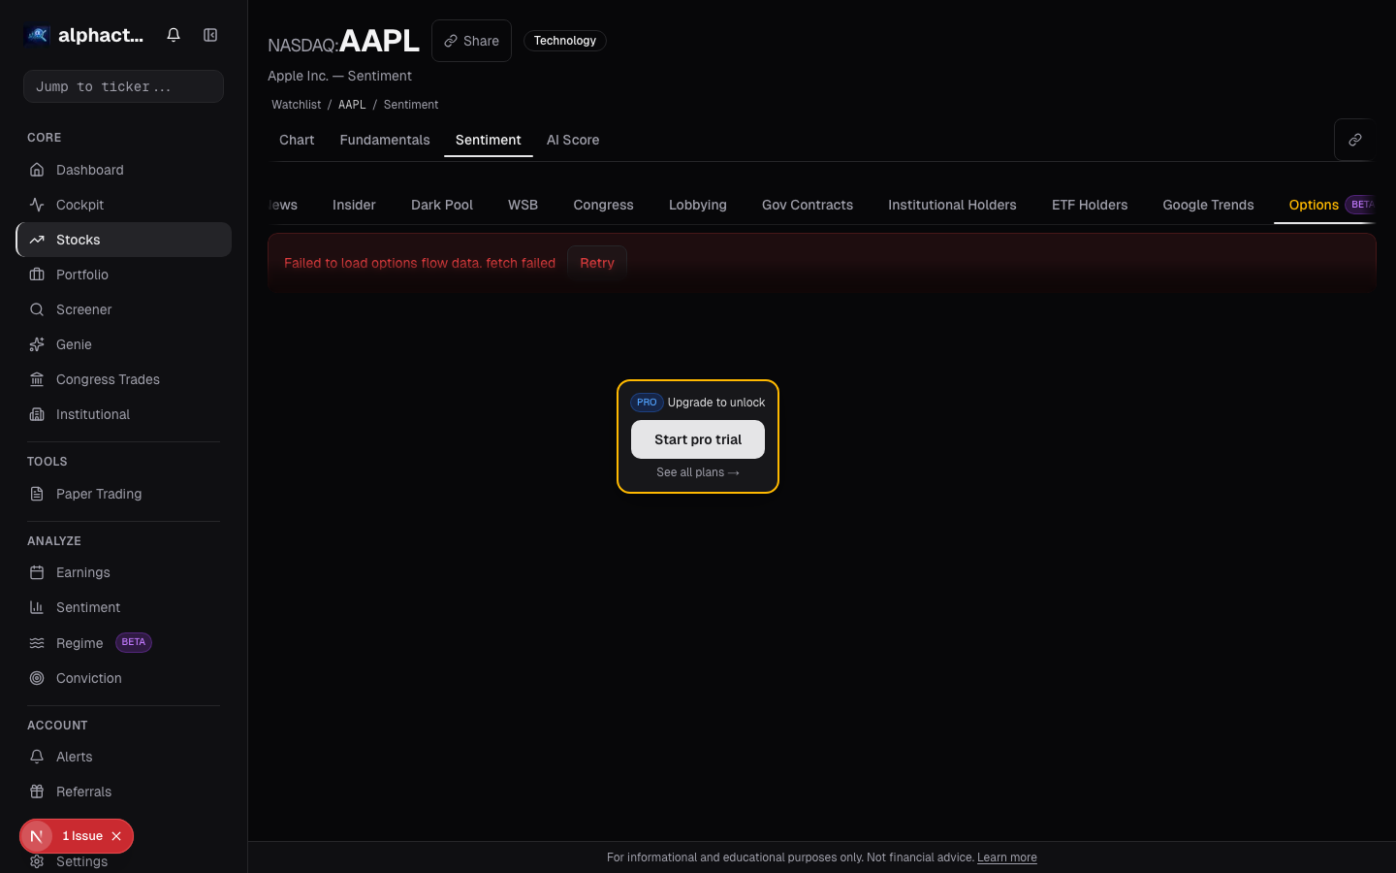1396x873 pixels.
Task: Toggle the sidebar collapse control
Action: (210, 35)
